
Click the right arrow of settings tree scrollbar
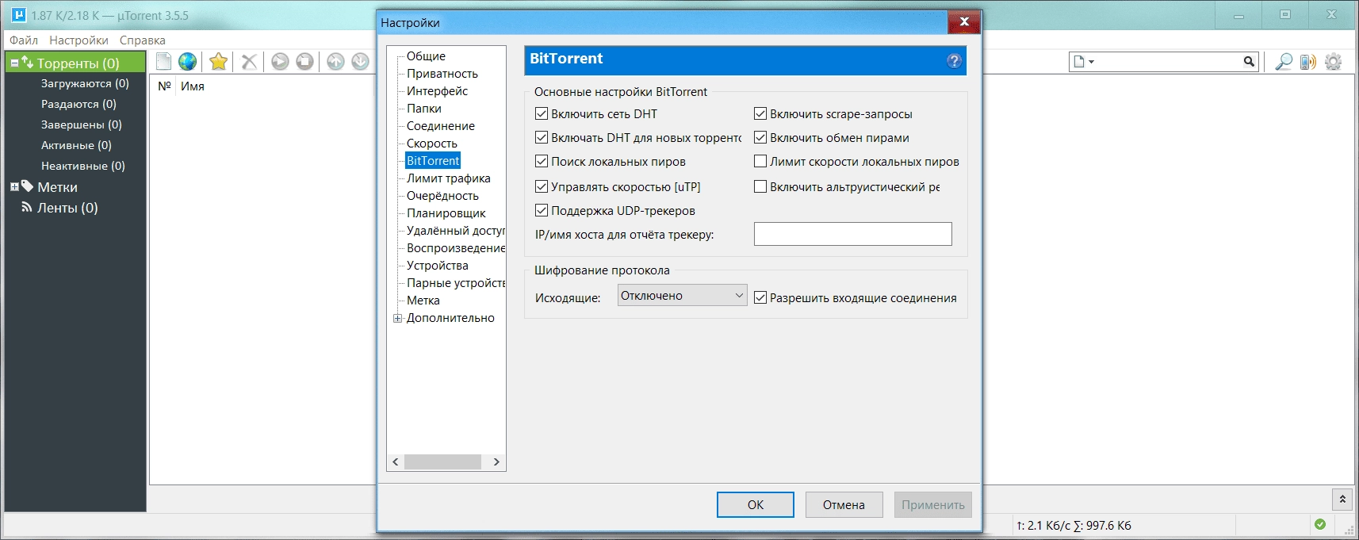(x=496, y=461)
